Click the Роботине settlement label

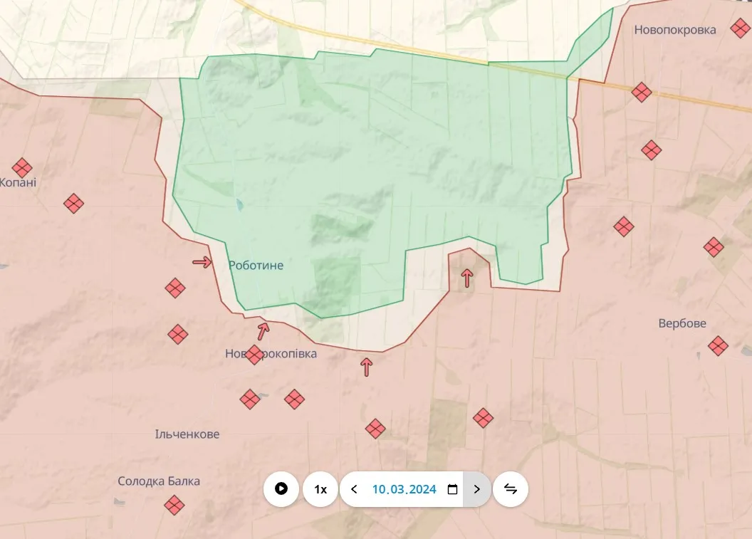pyautogui.click(x=256, y=266)
